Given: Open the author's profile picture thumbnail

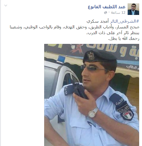Looking at the screenshot, I should (x=133, y=9).
